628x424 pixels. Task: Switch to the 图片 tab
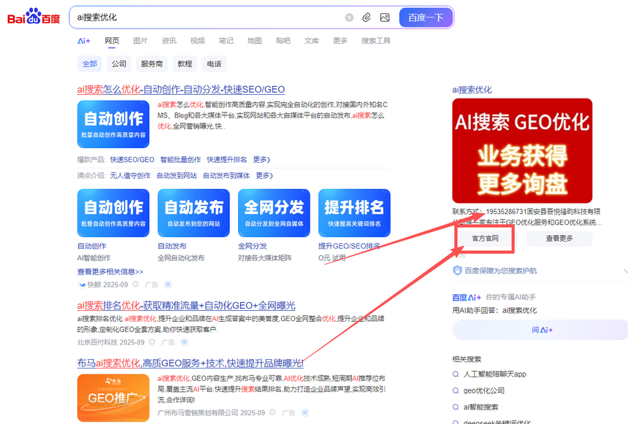coord(140,41)
